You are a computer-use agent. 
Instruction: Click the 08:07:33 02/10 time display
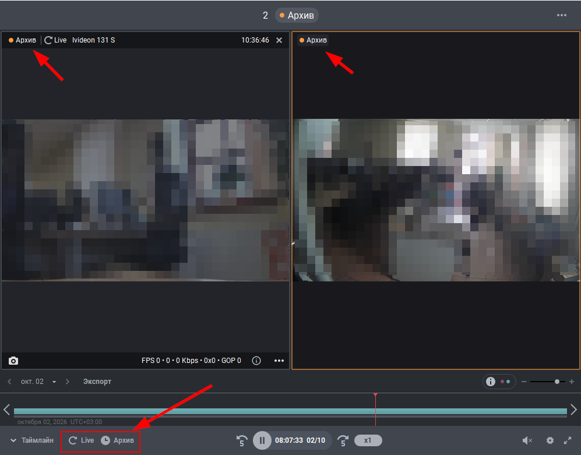[x=300, y=440]
